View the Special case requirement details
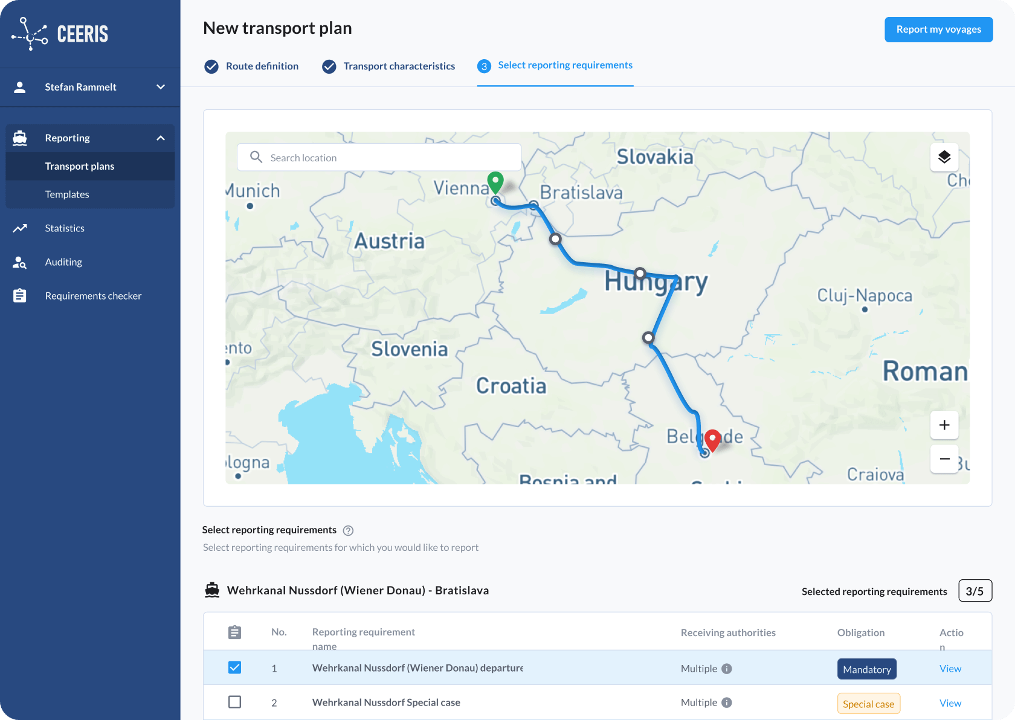 [x=950, y=703]
